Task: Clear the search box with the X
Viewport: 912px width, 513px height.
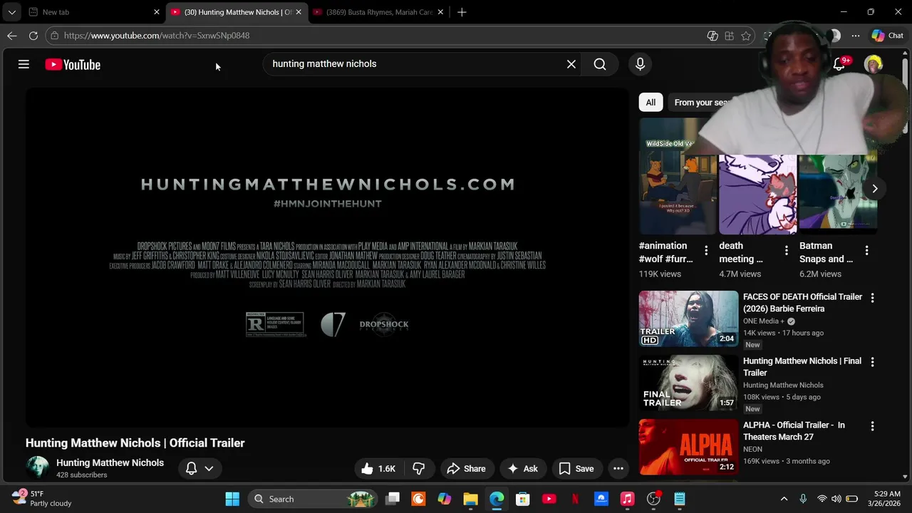Action: click(571, 64)
